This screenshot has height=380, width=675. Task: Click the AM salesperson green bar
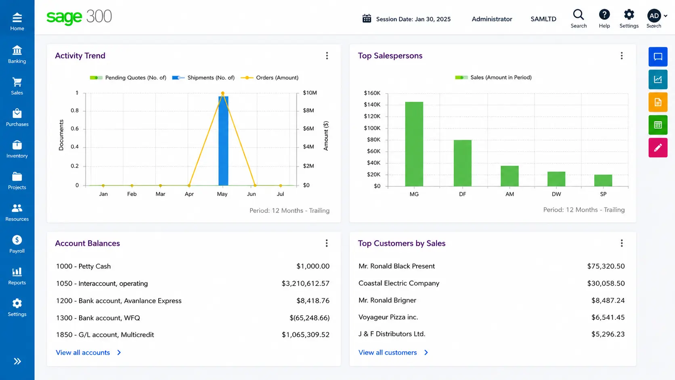point(510,176)
